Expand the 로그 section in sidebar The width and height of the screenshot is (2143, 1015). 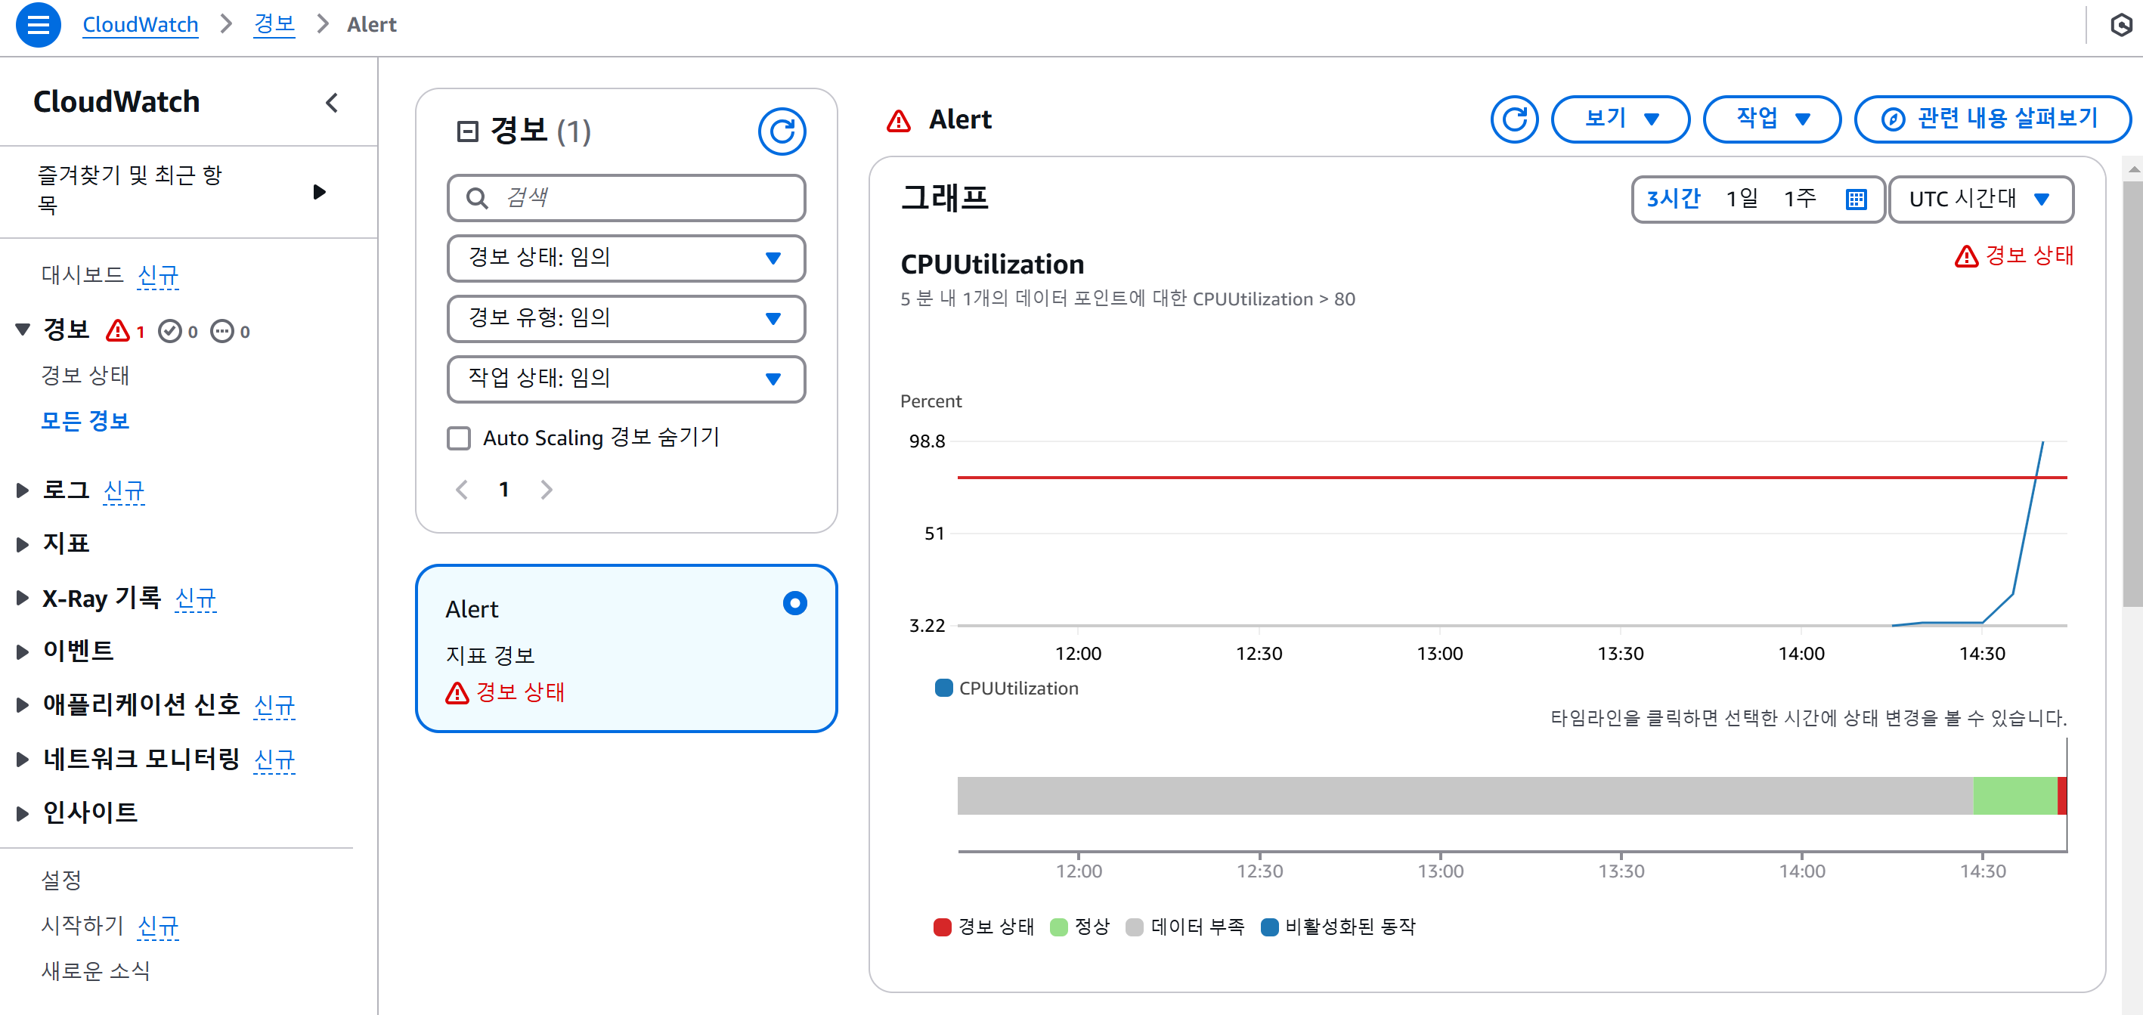point(23,490)
